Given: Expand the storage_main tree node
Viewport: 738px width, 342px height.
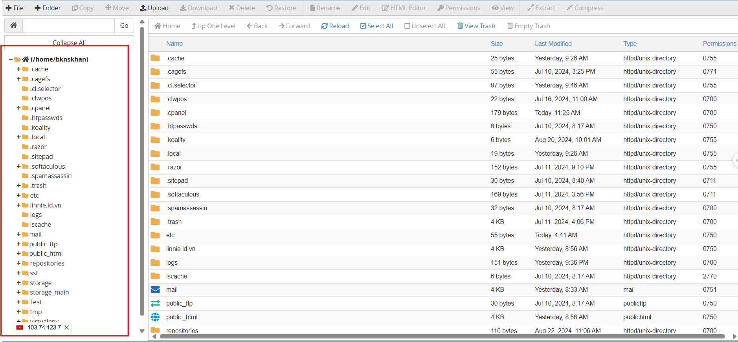Looking at the screenshot, I should 18,292.
